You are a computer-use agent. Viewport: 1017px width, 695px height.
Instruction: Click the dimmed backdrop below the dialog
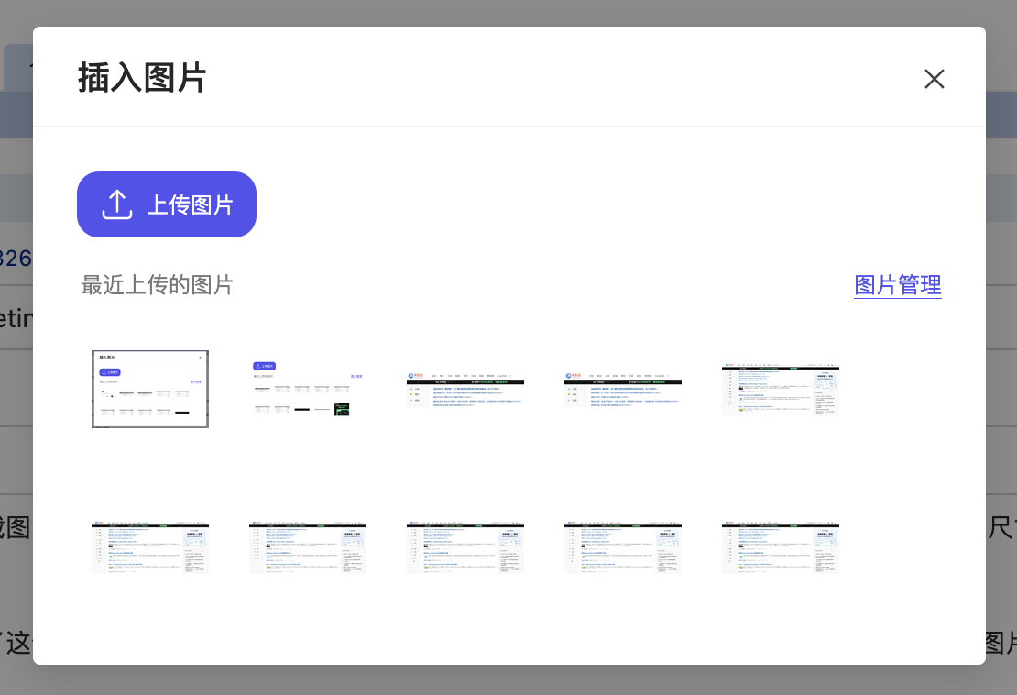508,680
